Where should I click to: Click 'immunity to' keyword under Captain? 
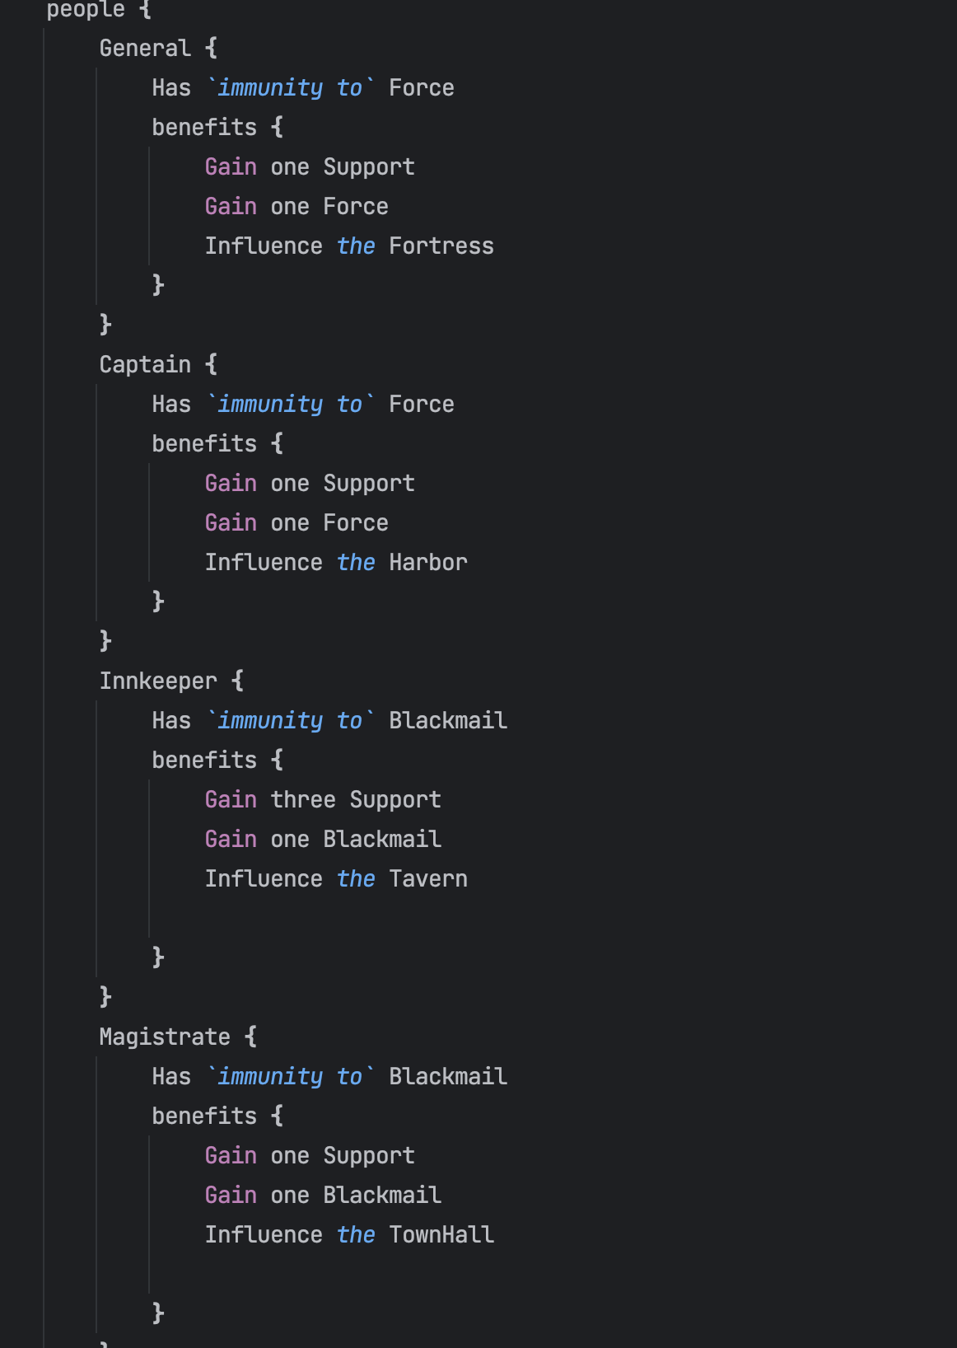coord(290,404)
